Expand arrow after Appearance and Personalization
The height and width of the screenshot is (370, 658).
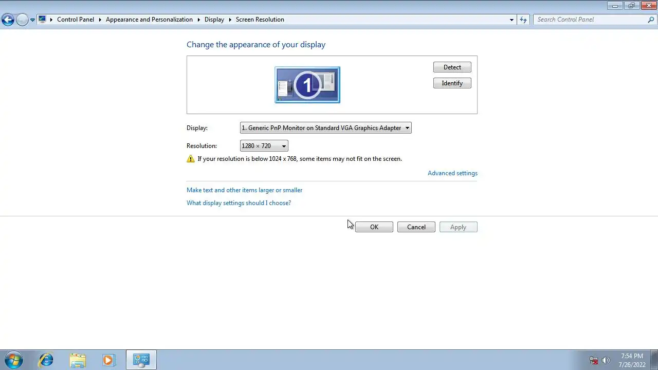point(198,20)
